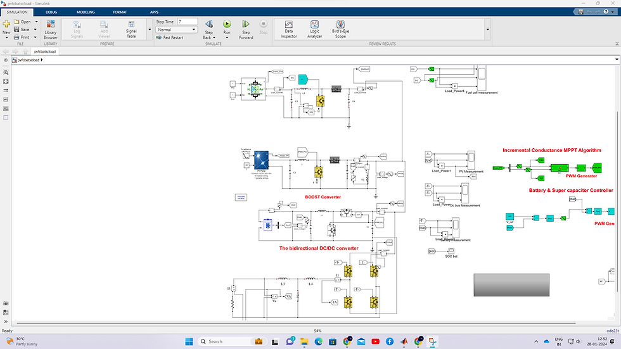This screenshot has width=621, height=349.
Task: Click Incremental Conductance MPPT Algorithm text
Action: 552,150
